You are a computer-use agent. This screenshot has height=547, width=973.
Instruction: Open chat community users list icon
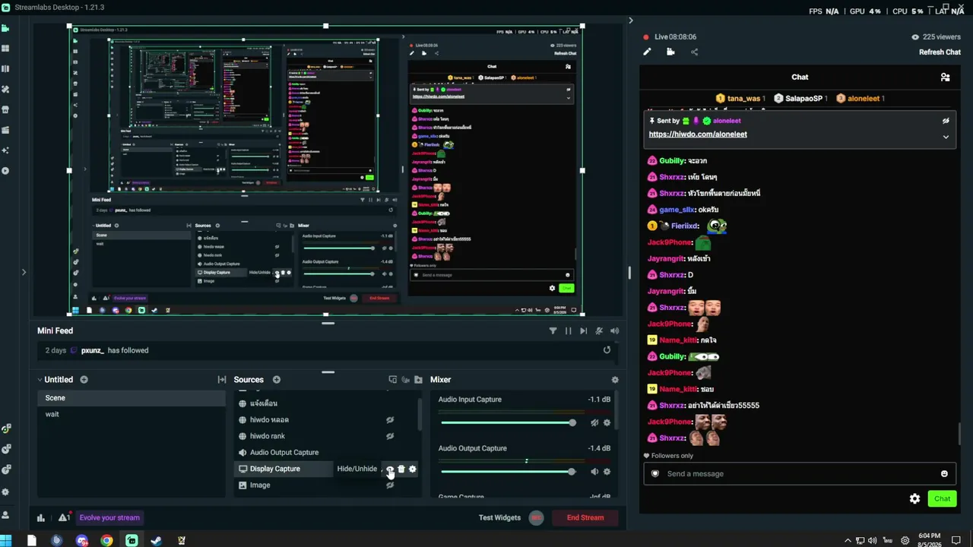945,77
